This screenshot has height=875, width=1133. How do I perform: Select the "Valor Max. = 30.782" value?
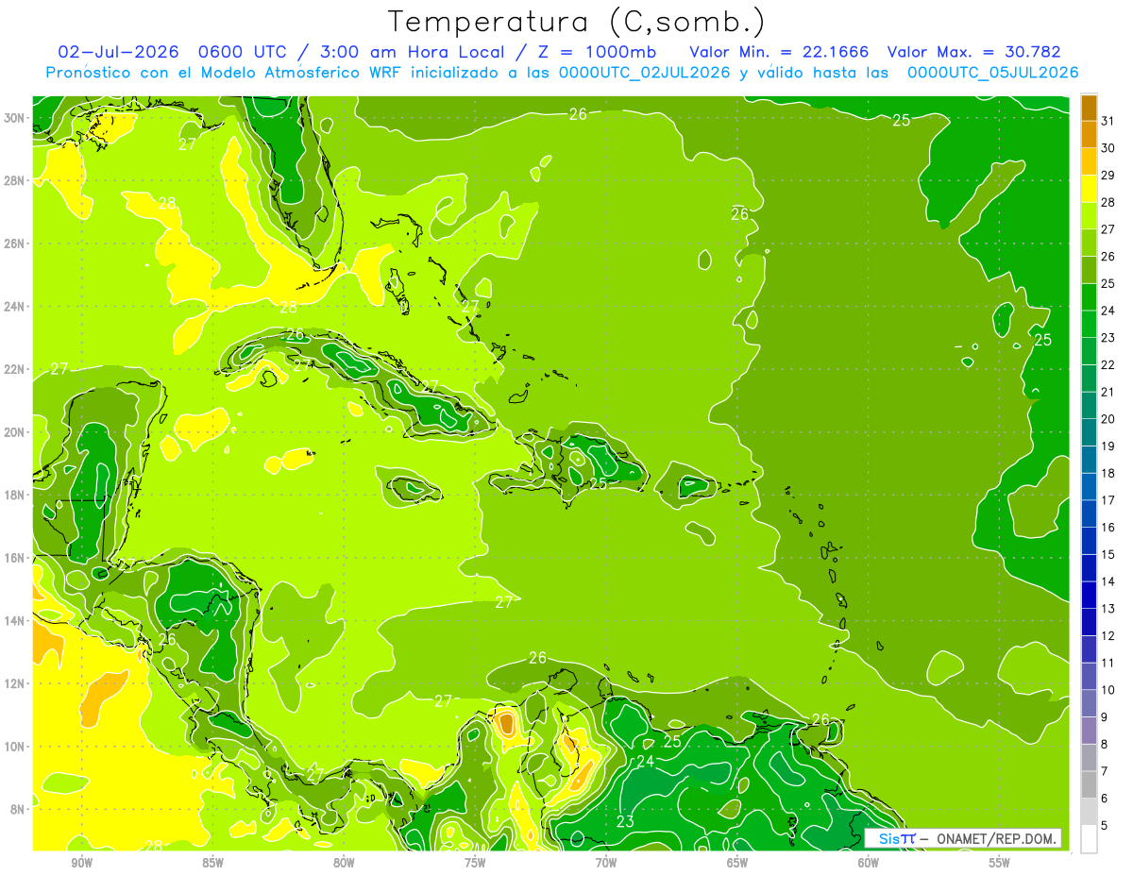click(x=974, y=53)
